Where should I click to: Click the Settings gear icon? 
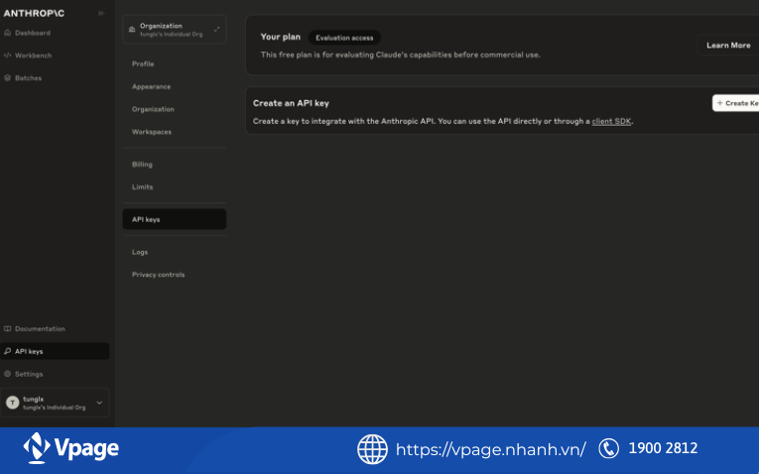point(7,374)
